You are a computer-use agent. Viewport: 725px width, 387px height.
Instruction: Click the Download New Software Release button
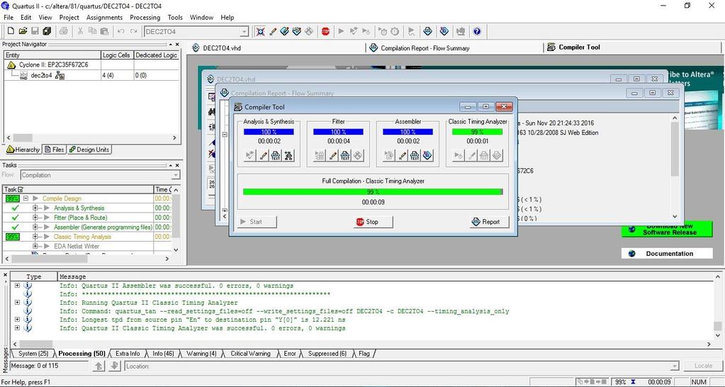coord(667,230)
